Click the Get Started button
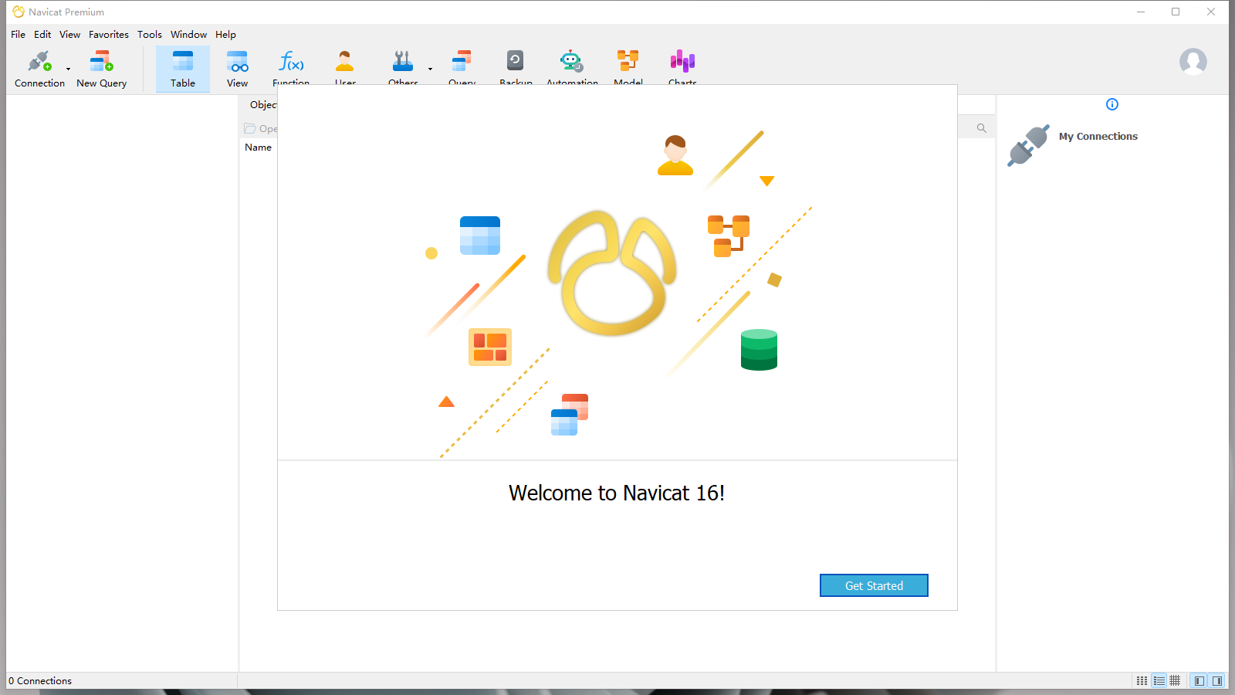This screenshot has width=1235, height=695. (874, 585)
